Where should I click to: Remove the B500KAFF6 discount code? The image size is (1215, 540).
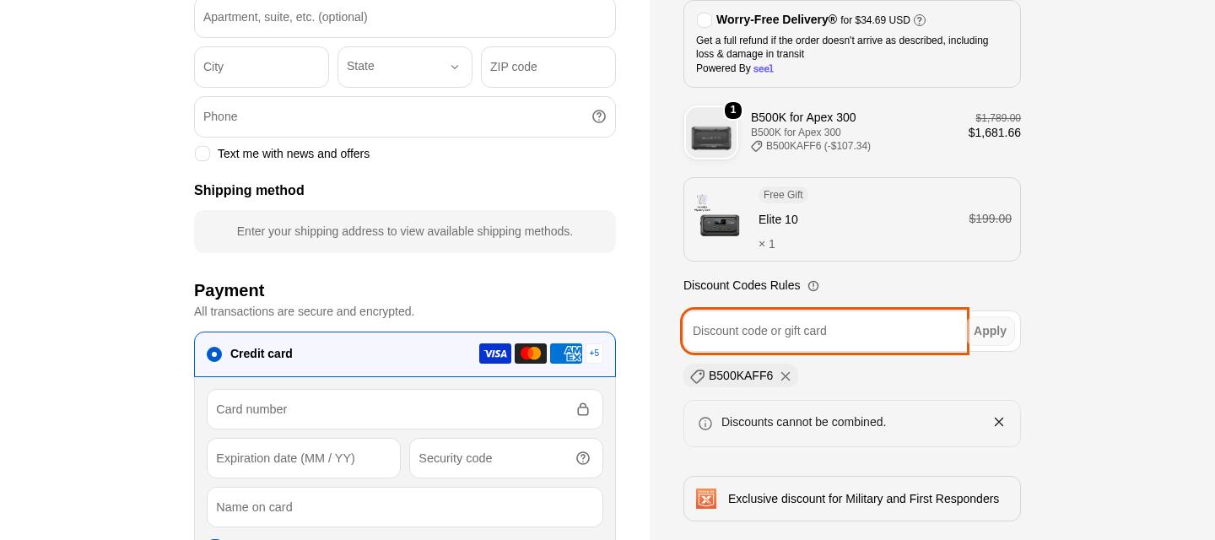(x=786, y=376)
